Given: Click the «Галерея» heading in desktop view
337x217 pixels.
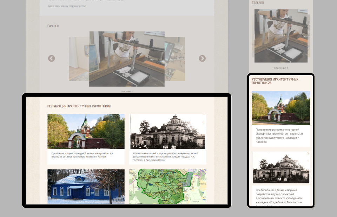Looking at the screenshot, I should 53,26.
